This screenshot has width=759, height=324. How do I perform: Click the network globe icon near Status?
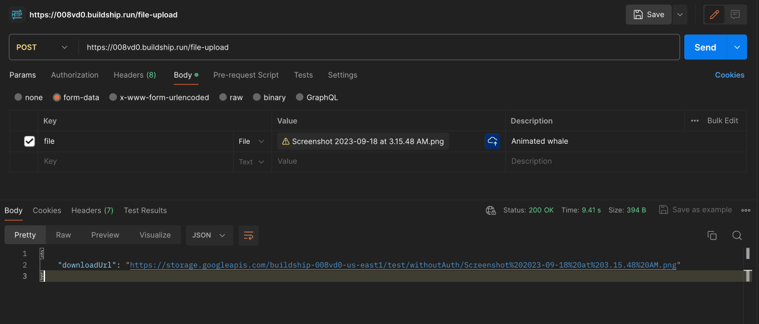(490, 210)
